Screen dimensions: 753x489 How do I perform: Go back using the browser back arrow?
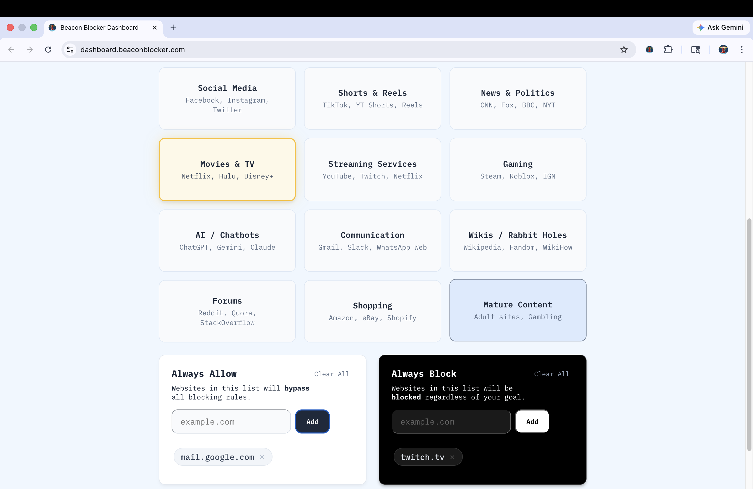11,50
